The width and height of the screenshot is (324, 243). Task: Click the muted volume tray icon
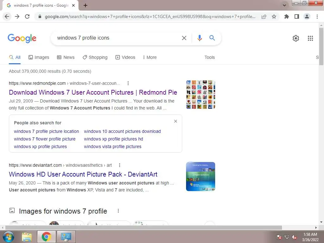click(294, 237)
